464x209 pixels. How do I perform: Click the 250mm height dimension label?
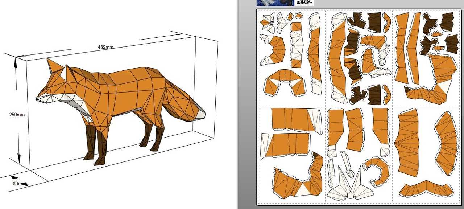(17, 115)
